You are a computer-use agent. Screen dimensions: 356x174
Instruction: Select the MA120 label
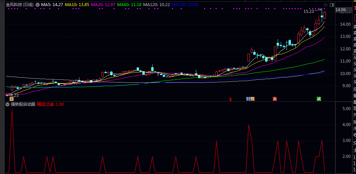coord(156,5)
